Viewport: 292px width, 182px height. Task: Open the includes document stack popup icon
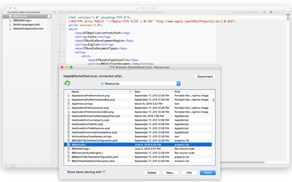click(x=271, y=12)
